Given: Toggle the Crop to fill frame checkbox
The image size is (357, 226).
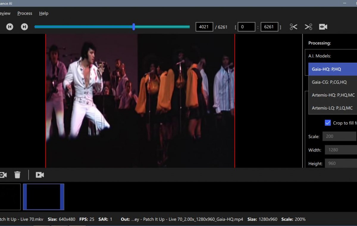Looking at the screenshot, I should pyautogui.click(x=328, y=123).
